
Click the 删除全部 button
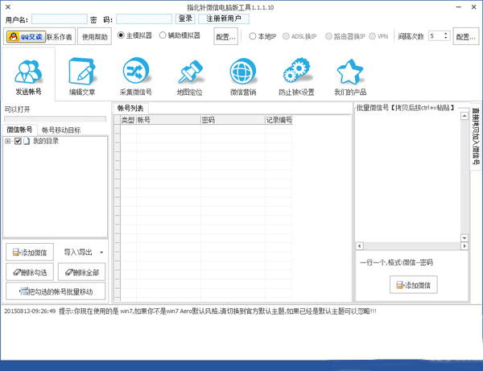coord(81,272)
